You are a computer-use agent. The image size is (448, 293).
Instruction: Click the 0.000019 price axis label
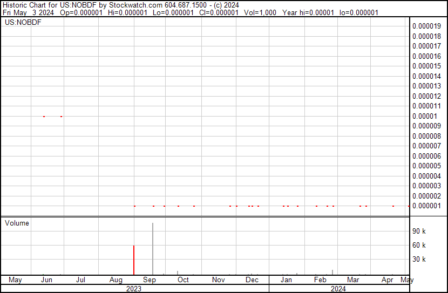[426, 26]
